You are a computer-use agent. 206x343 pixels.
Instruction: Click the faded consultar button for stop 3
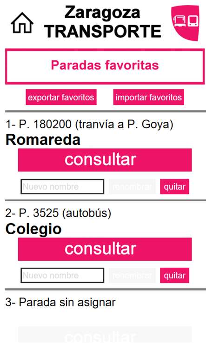(105, 335)
